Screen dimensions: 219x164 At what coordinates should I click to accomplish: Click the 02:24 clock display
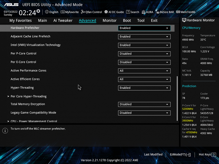(28, 13)
